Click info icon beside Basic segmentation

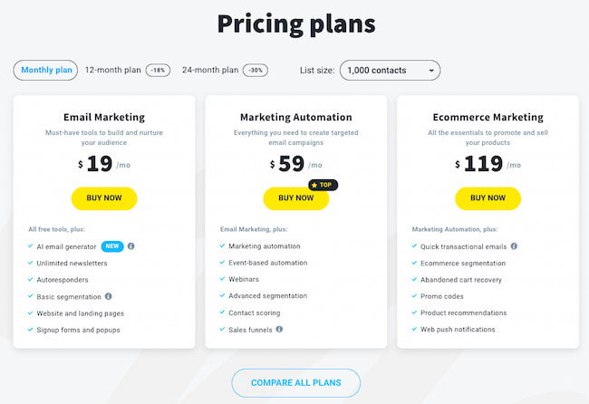pos(109,296)
